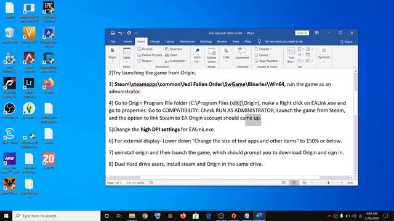Insert Pictures from the Illustrations group
Screen dimensions: 394x221
tap(145, 49)
